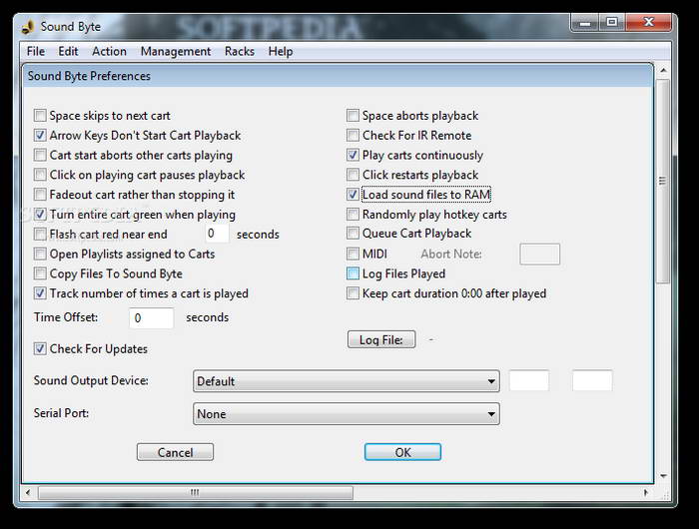
Task: Uncheck Load sound files to RAM
Action: point(352,195)
